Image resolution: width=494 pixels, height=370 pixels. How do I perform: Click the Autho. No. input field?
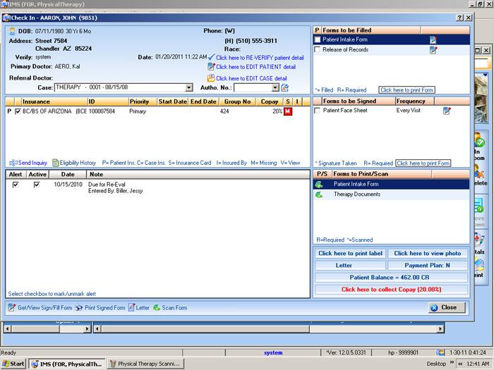pyautogui.click(x=253, y=87)
